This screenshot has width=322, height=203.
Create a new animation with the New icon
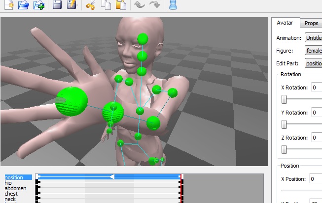click(9, 4)
